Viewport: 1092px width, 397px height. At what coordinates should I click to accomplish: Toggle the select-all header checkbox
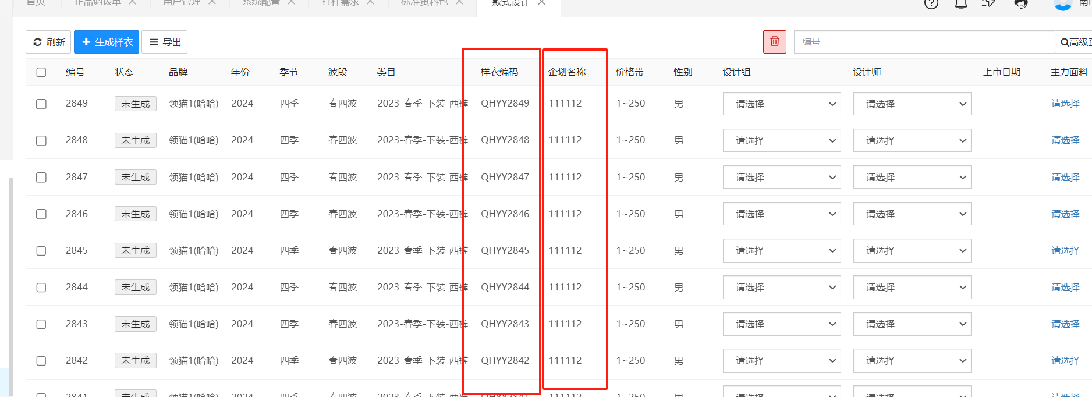(x=41, y=72)
